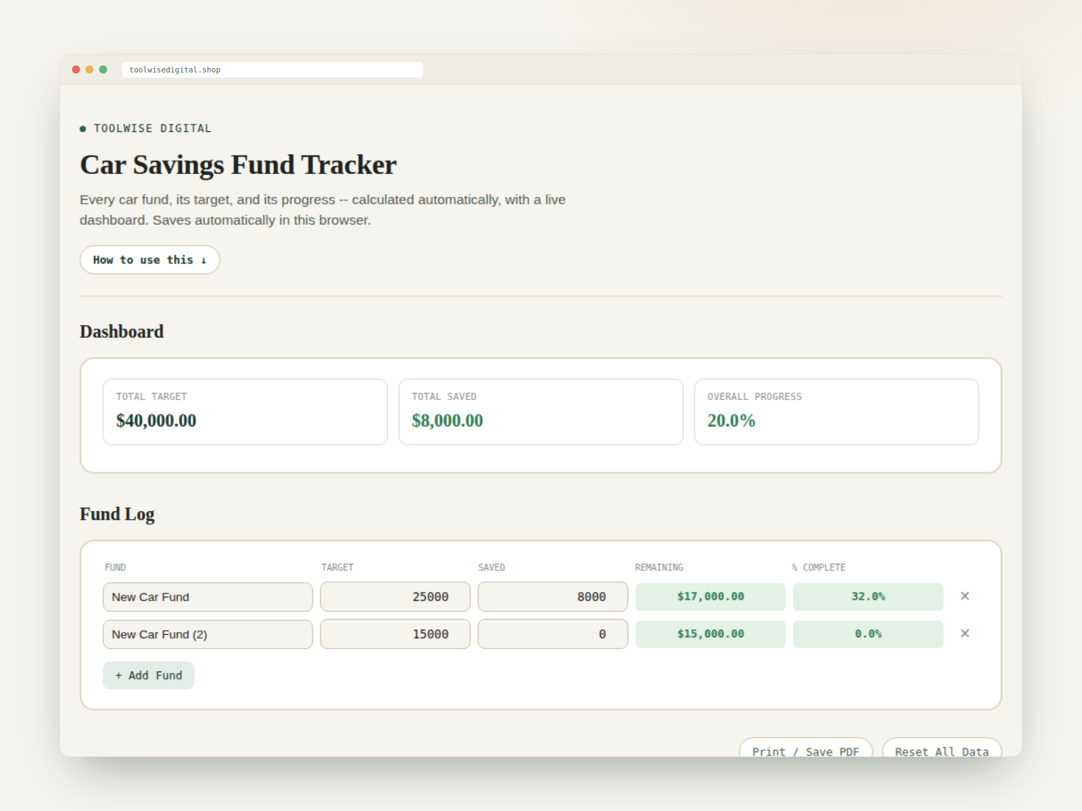Select the 32.0% complete value
This screenshot has height=811, width=1082.
(x=868, y=597)
